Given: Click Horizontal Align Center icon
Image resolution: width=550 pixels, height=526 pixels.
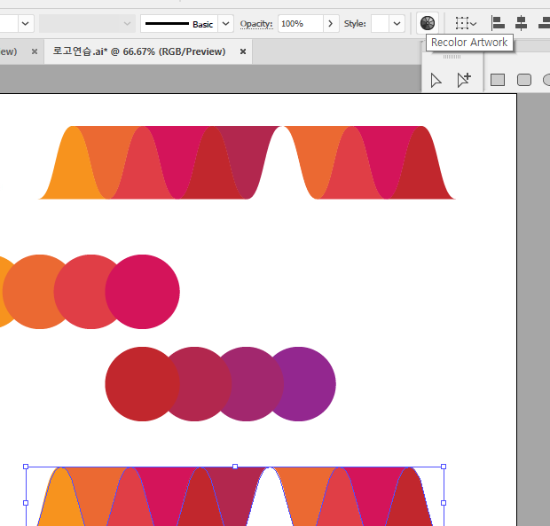Looking at the screenshot, I should [x=522, y=23].
